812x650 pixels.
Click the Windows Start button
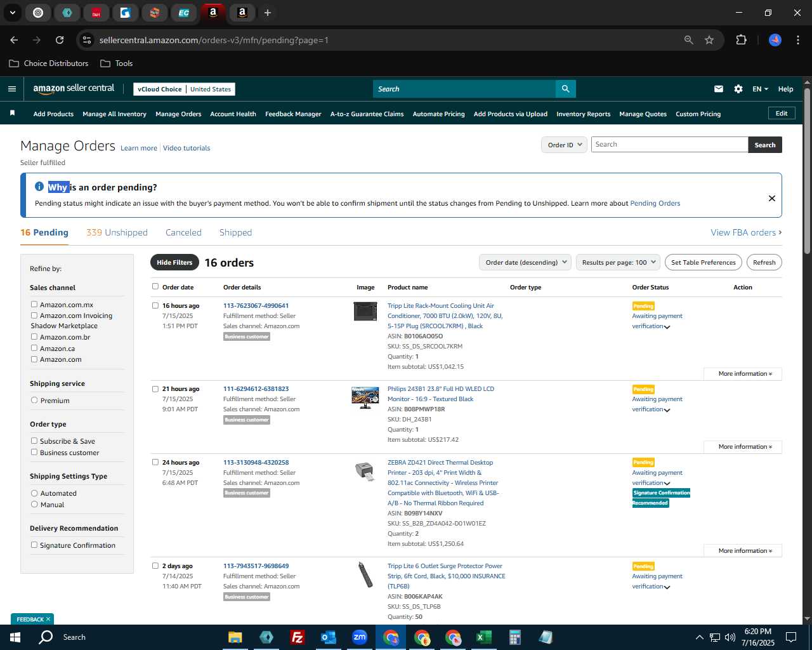tap(15, 637)
